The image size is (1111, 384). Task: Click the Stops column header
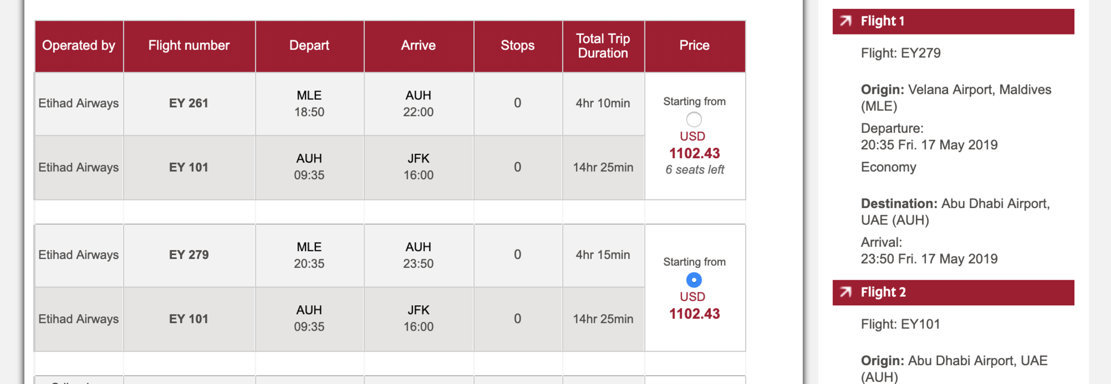(x=518, y=46)
